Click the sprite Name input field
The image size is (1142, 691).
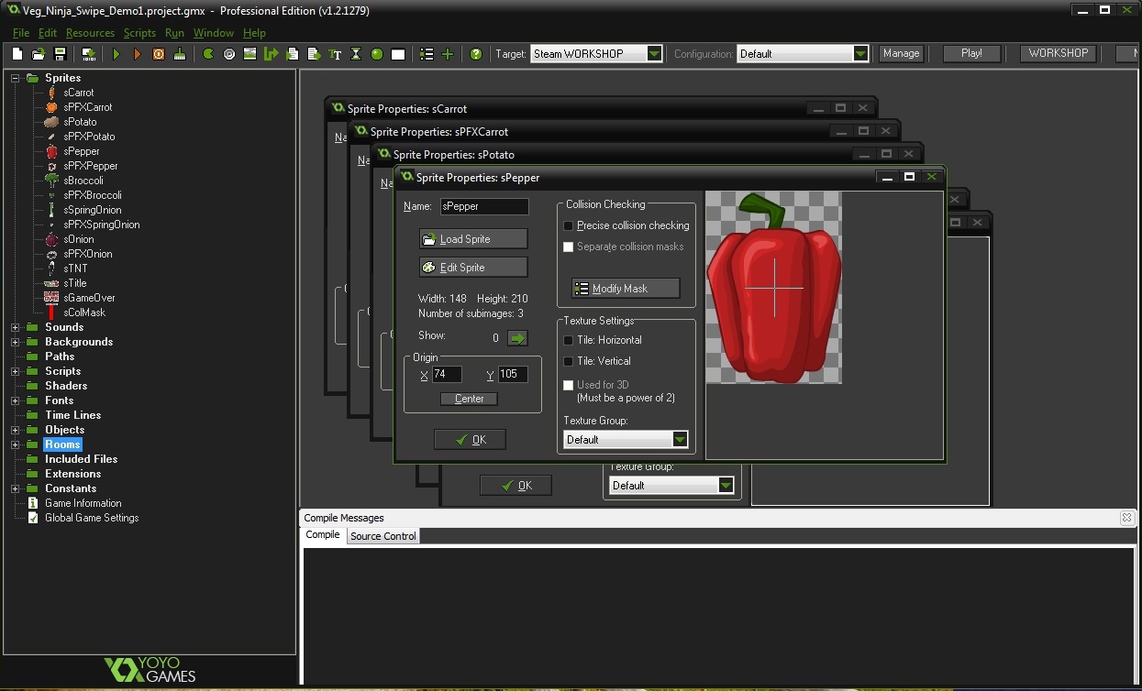coord(483,206)
